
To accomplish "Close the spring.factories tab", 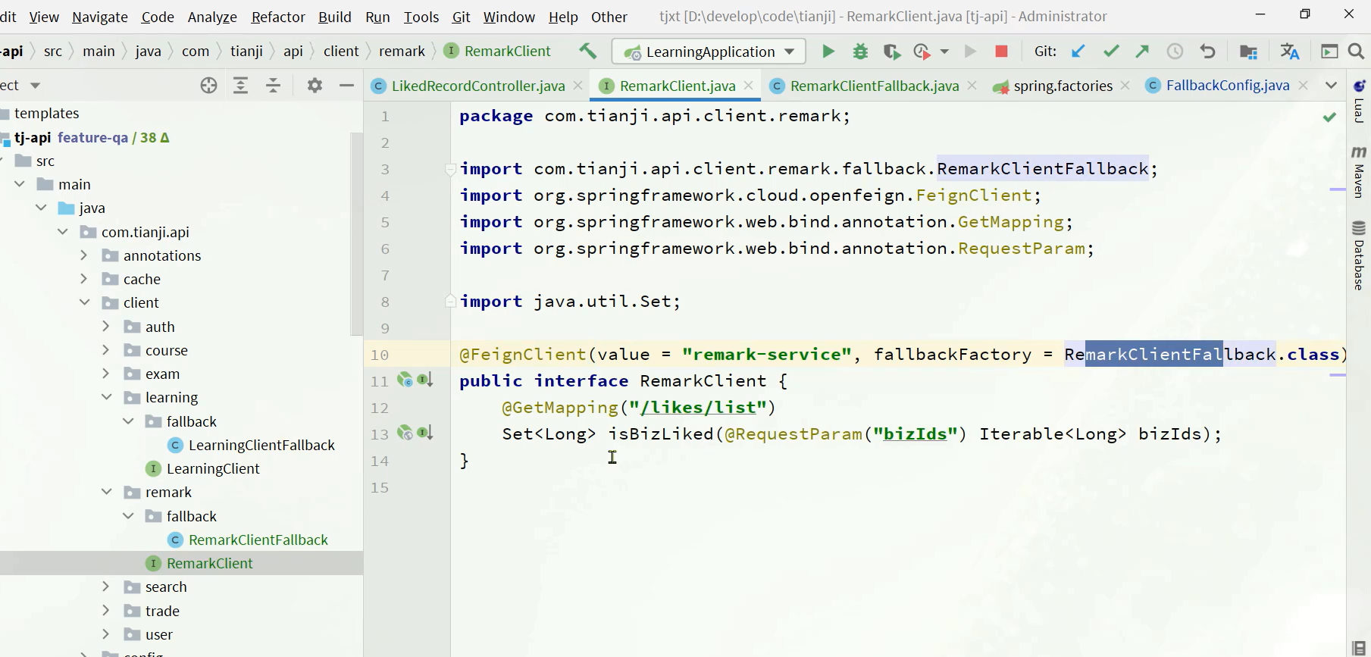I will click(x=1125, y=86).
